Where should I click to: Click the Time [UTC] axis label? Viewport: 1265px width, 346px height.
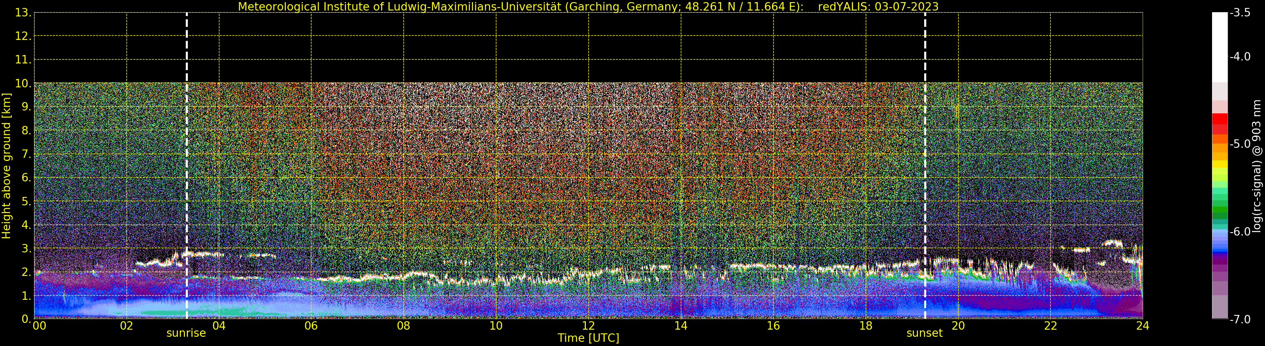point(588,338)
